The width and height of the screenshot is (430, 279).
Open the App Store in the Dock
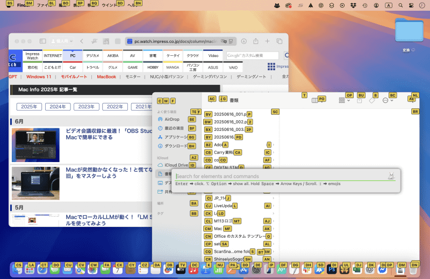[x=244, y=270]
